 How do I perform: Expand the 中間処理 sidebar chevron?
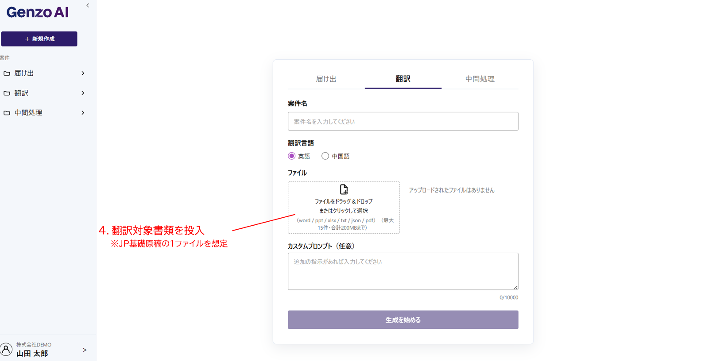click(x=83, y=113)
